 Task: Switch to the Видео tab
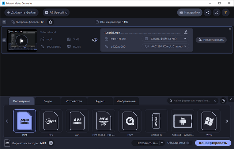[48, 101]
